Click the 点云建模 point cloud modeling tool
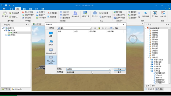Image resolution: width=171 pixels, height=96 pixels. coord(104,13)
